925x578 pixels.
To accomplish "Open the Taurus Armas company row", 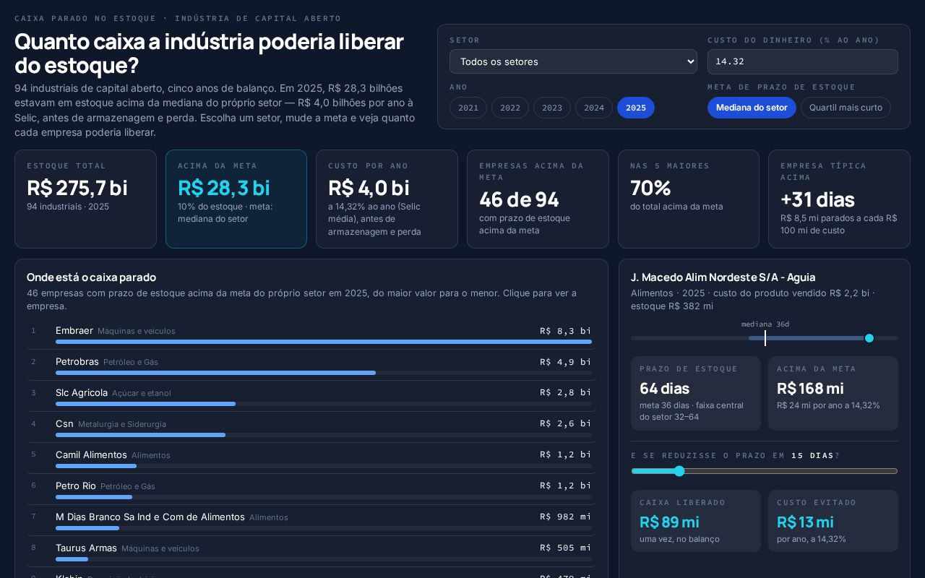I will coord(311,551).
